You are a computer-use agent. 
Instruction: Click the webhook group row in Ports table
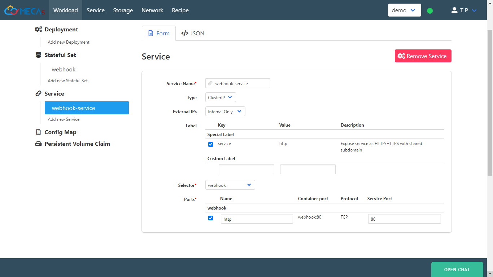[324, 208]
